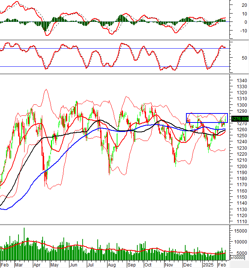Click the 15000 volume axis label
249x268 pixels.
click(241, 231)
